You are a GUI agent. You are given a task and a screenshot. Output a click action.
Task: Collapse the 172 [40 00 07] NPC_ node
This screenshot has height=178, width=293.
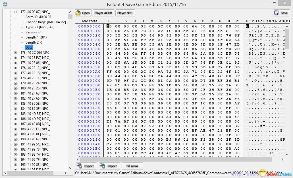tap(16, 12)
